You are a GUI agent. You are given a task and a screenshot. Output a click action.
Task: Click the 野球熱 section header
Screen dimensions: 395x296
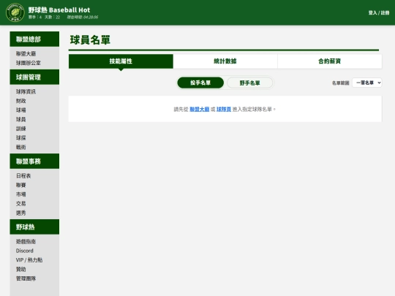34,227
